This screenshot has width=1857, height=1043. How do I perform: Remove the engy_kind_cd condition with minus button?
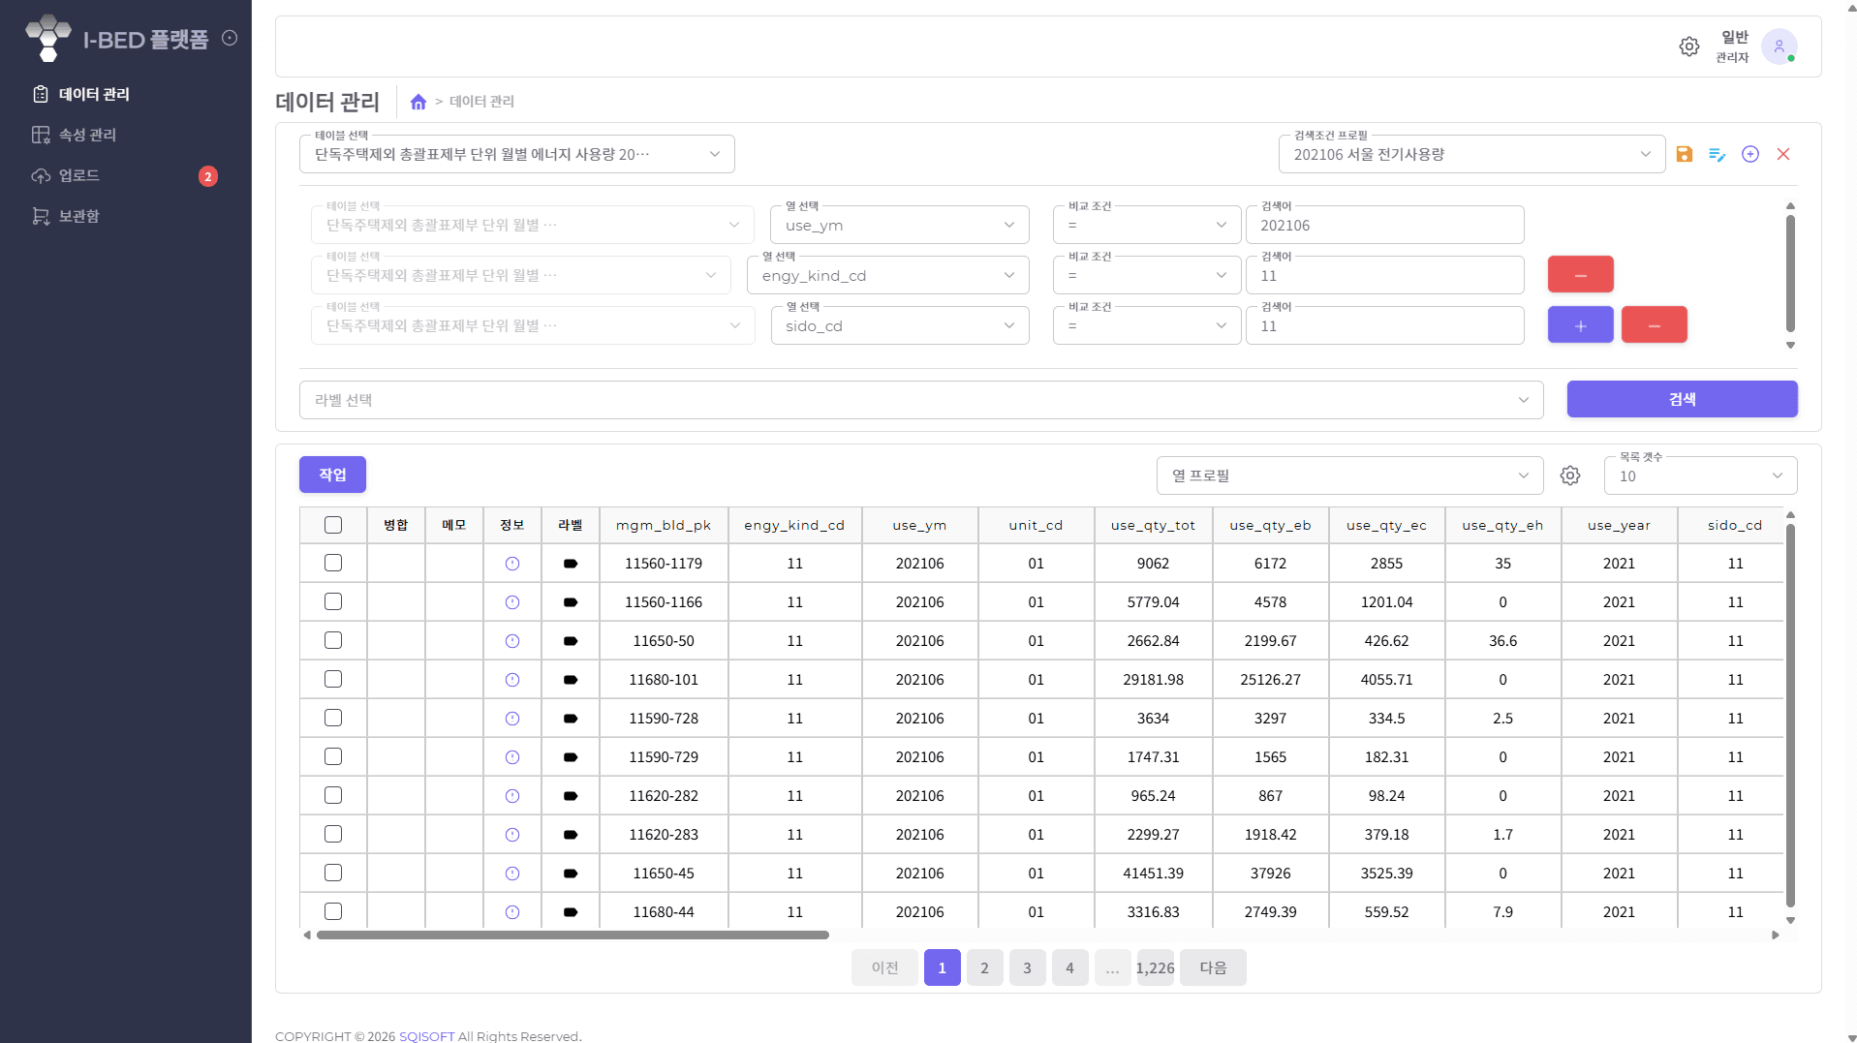point(1580,274)
